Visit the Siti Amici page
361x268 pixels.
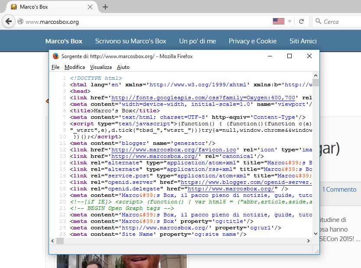tap(303, 41)
